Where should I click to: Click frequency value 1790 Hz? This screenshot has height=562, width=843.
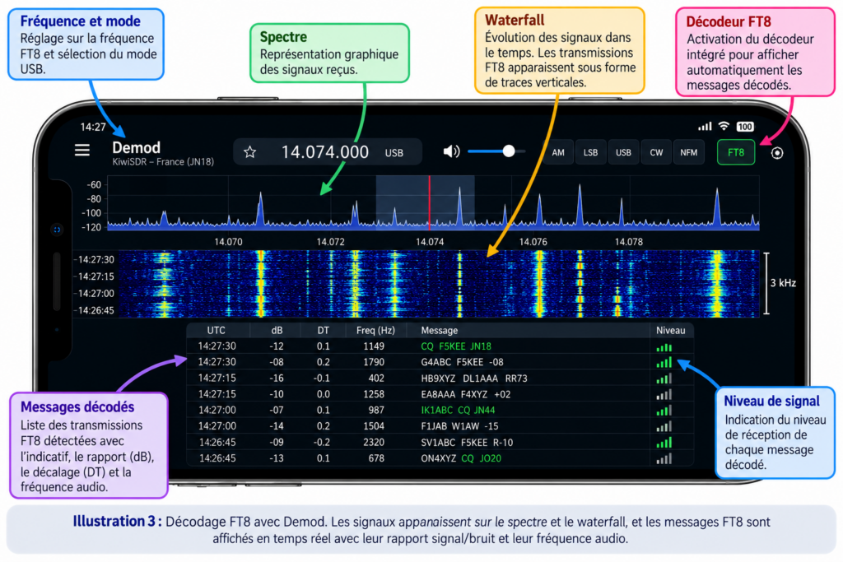[x=374, y=362]
